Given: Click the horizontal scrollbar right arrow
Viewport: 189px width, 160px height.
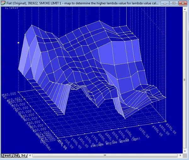Looking at the screenshot, I should point(180,156).
